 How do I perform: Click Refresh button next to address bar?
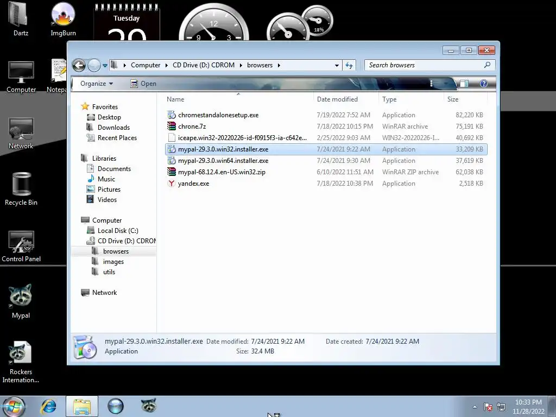349,65
